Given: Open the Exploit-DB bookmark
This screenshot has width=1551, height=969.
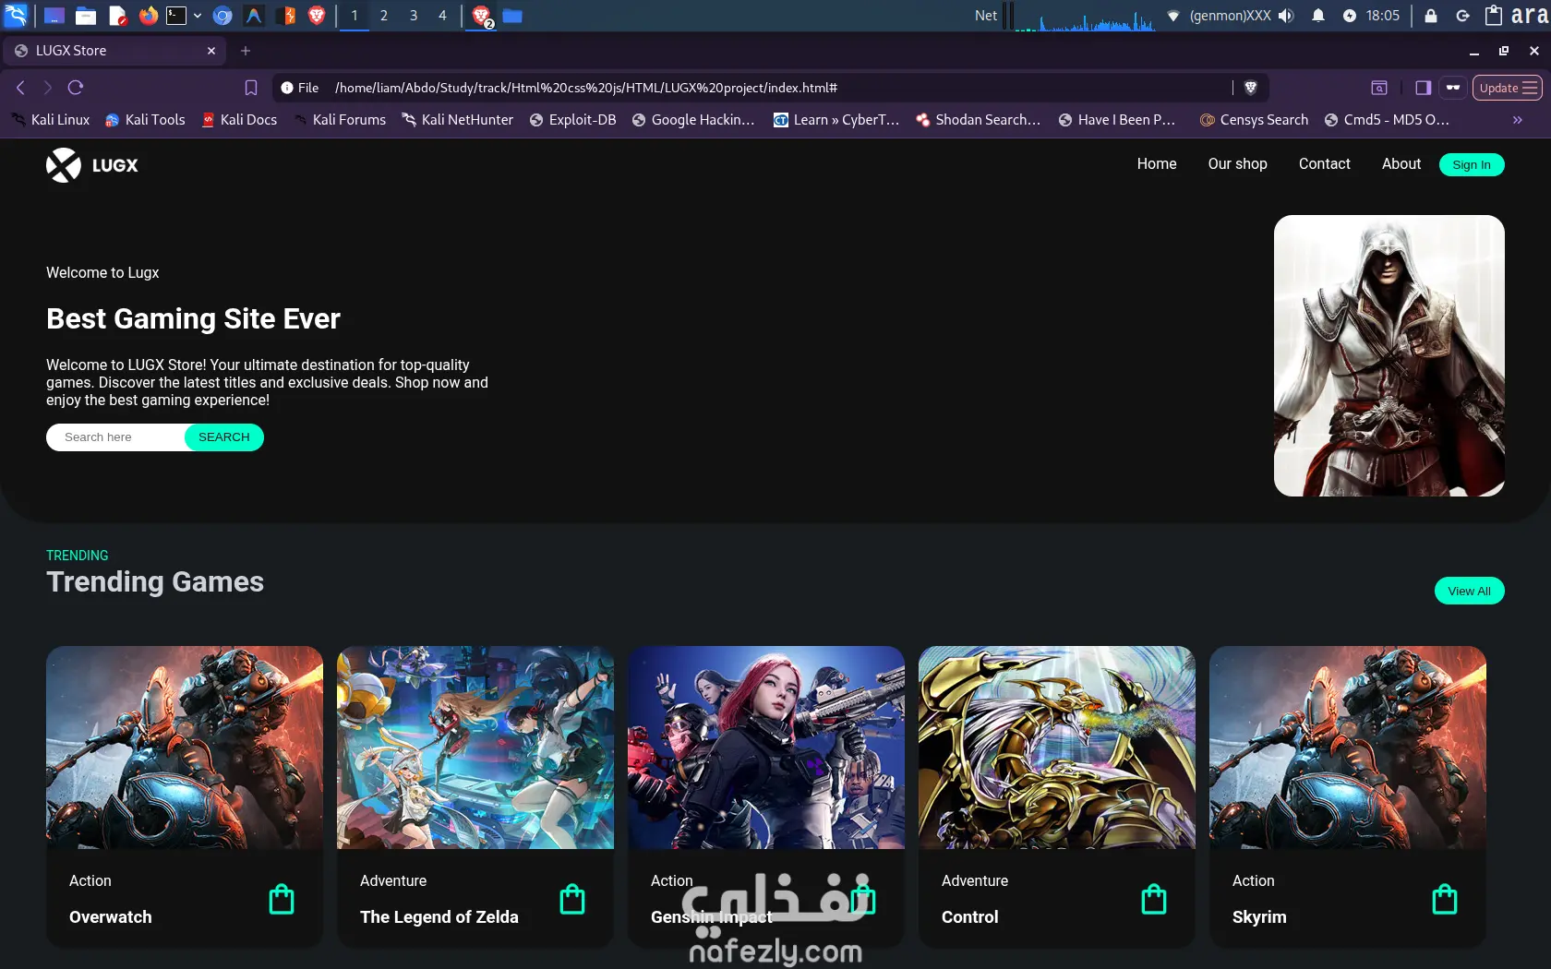Looking at the screenshot, I should pyautogui.click(x=572, y=120).
